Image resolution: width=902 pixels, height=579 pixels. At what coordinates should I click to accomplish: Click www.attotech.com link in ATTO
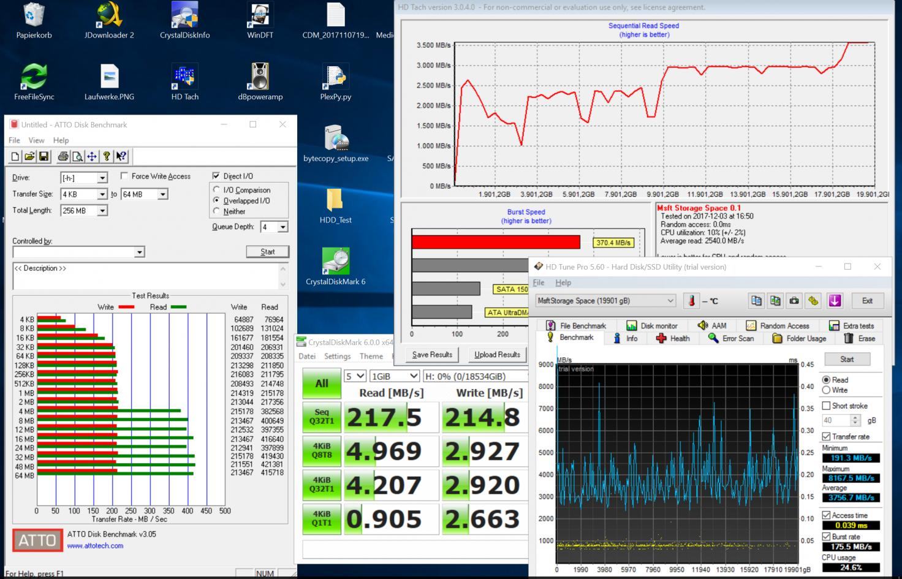tap(95, 545)
